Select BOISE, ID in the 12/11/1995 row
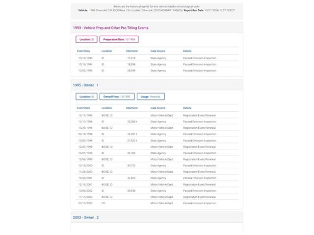This screenshot has height=235, width=314. coord(107,116)
